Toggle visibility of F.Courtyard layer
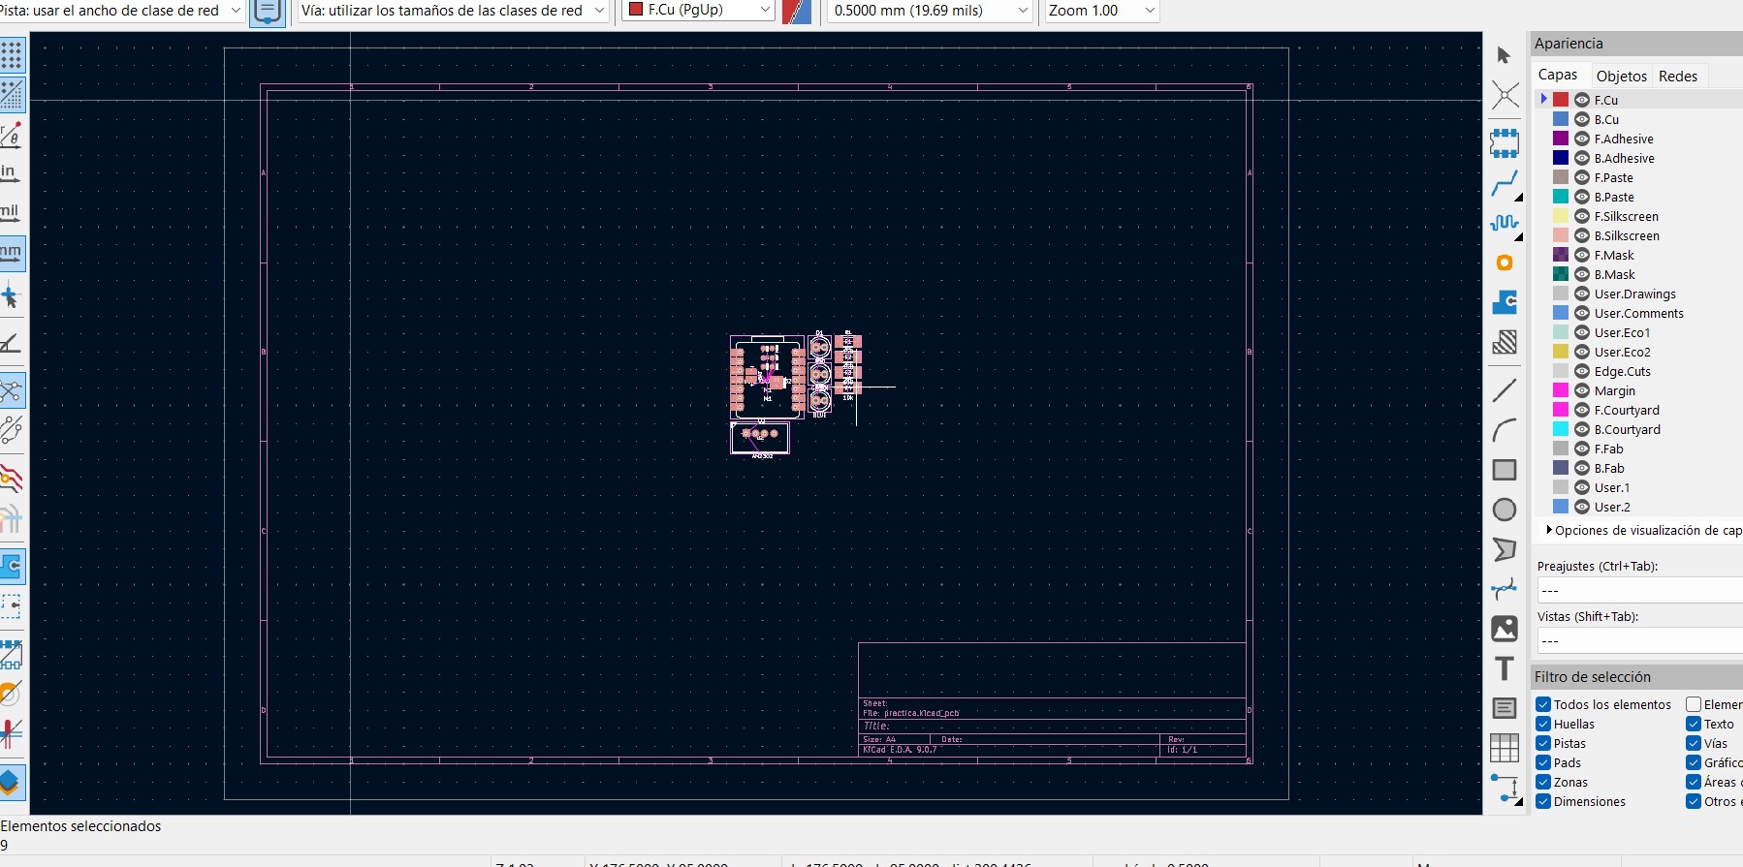The width and height of the screenshot is (1743, 867). click(1582, 410)
